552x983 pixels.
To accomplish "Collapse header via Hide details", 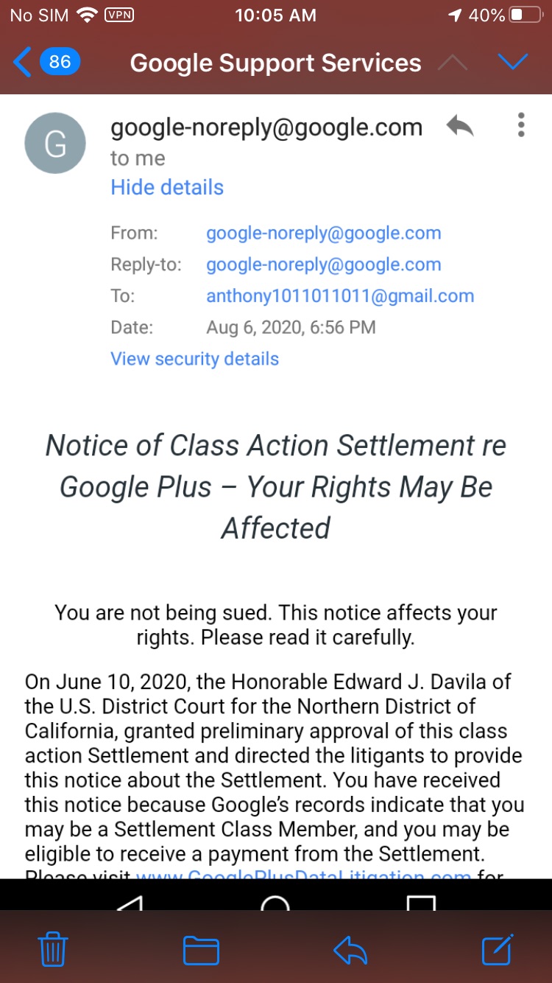I will point(167,187).
